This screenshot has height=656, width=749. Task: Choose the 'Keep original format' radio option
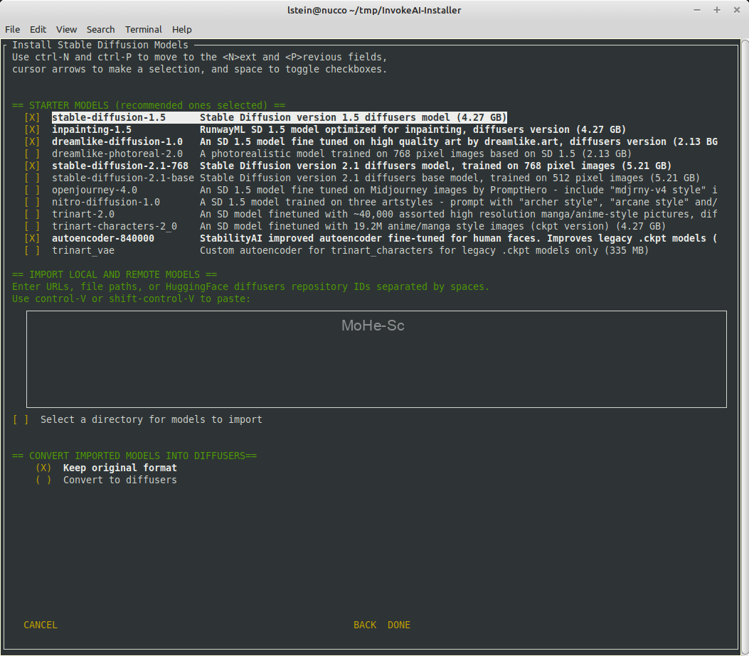[43, 468]
